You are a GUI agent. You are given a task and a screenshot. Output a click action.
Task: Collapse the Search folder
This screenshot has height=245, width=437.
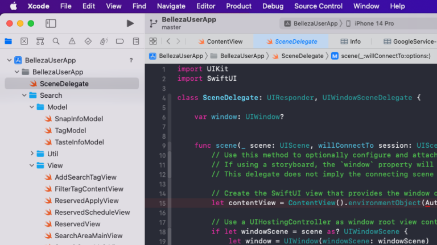click(x=24, y=95)
